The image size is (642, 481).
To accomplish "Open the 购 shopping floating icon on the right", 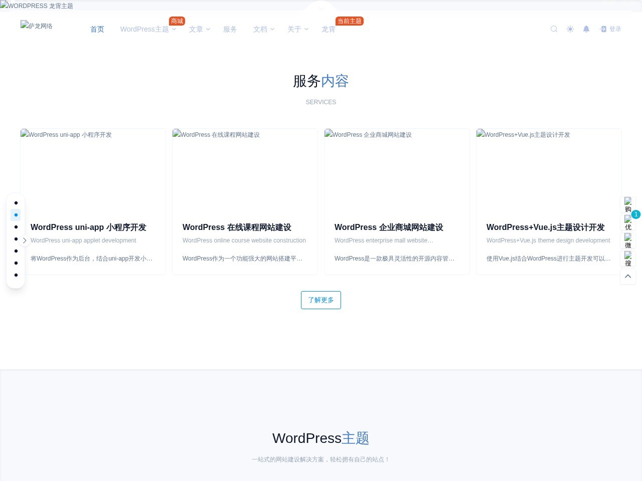I will point(628,205).
